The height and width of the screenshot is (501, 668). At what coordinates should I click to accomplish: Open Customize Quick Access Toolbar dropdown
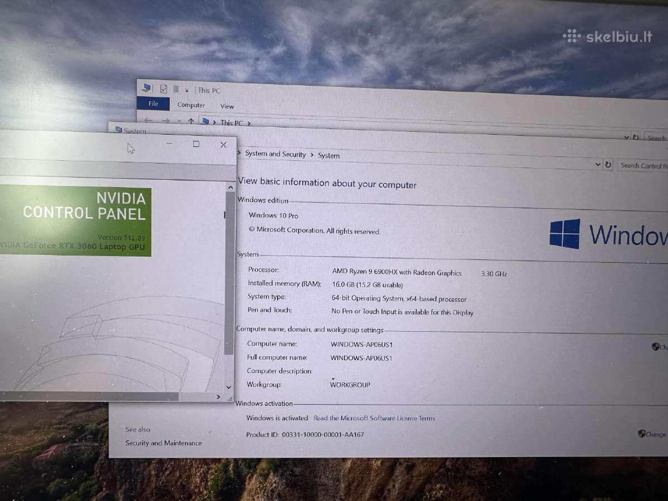(x=187, y=90)
